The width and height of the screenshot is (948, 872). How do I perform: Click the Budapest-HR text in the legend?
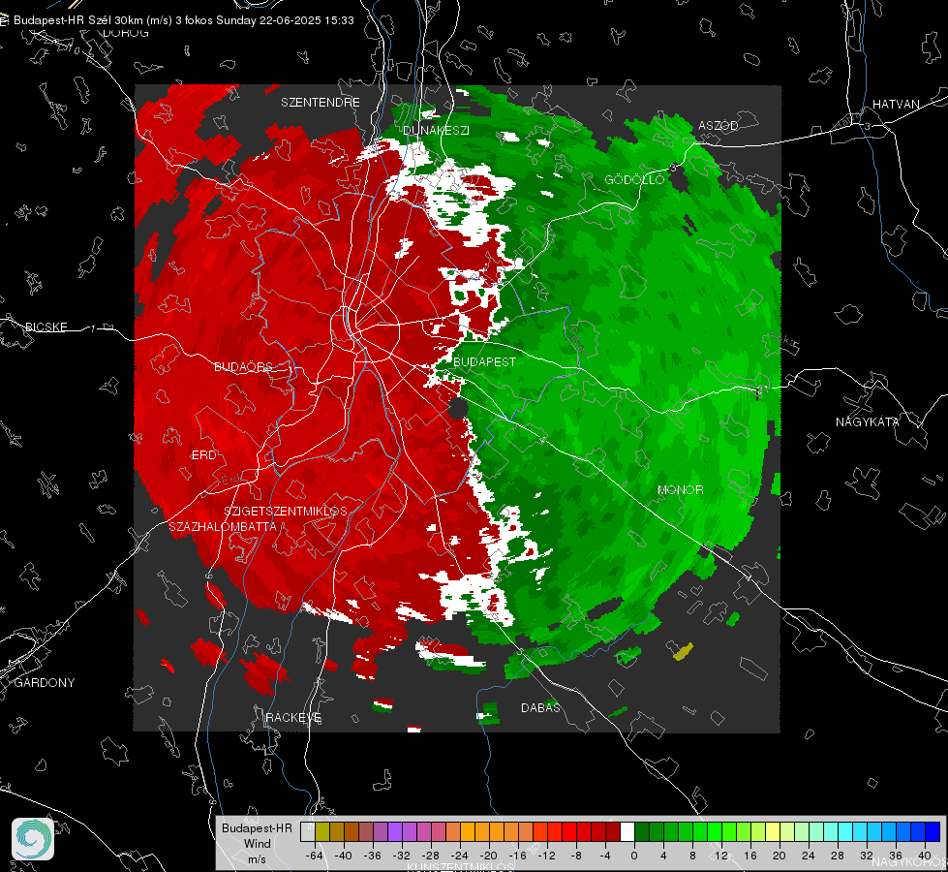pos(257,828)
